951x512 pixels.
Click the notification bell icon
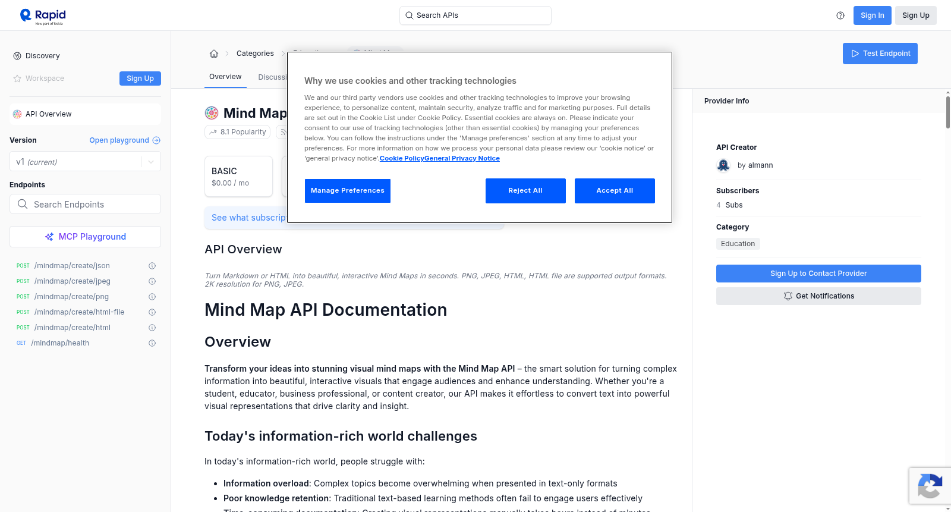click(788, 296)
